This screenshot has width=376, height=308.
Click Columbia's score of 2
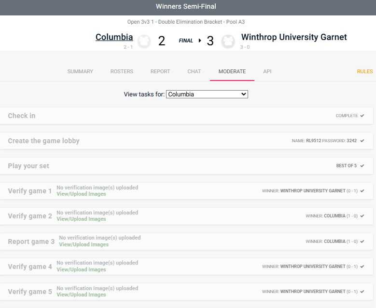click(162, 41)
